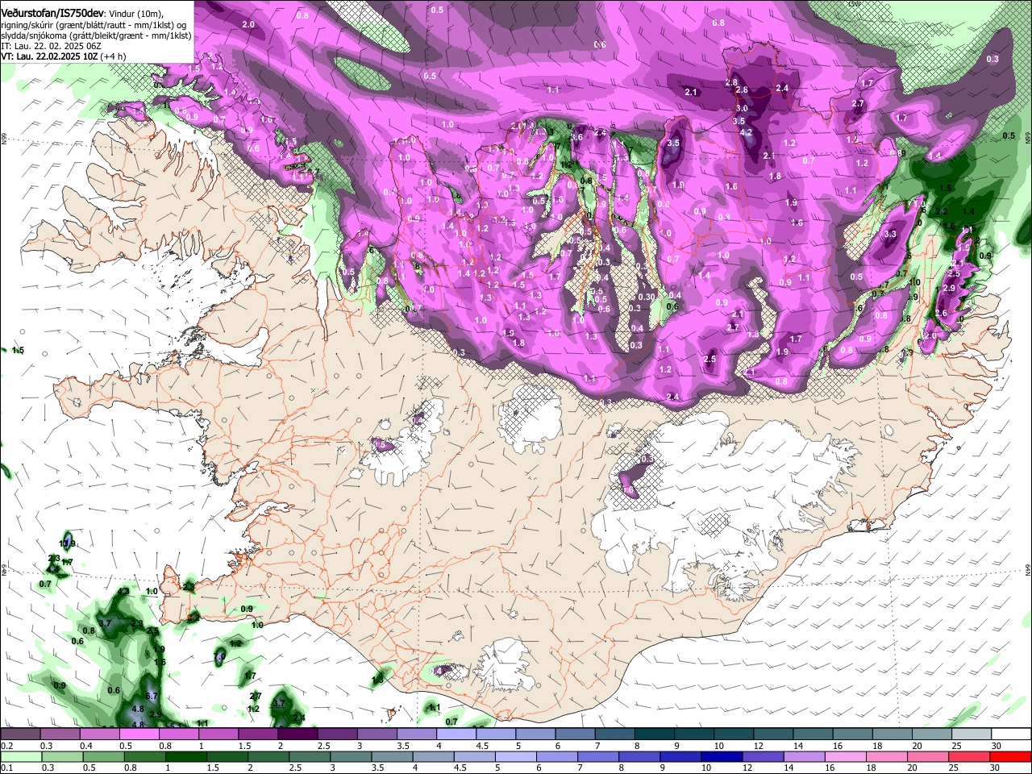Click the '13.9' precipitation value offshore southwest
This screenshot has width=1032, height=774.
pos(67,544)
